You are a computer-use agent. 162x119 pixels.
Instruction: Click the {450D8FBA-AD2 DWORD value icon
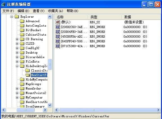click(x=58, y=36)
